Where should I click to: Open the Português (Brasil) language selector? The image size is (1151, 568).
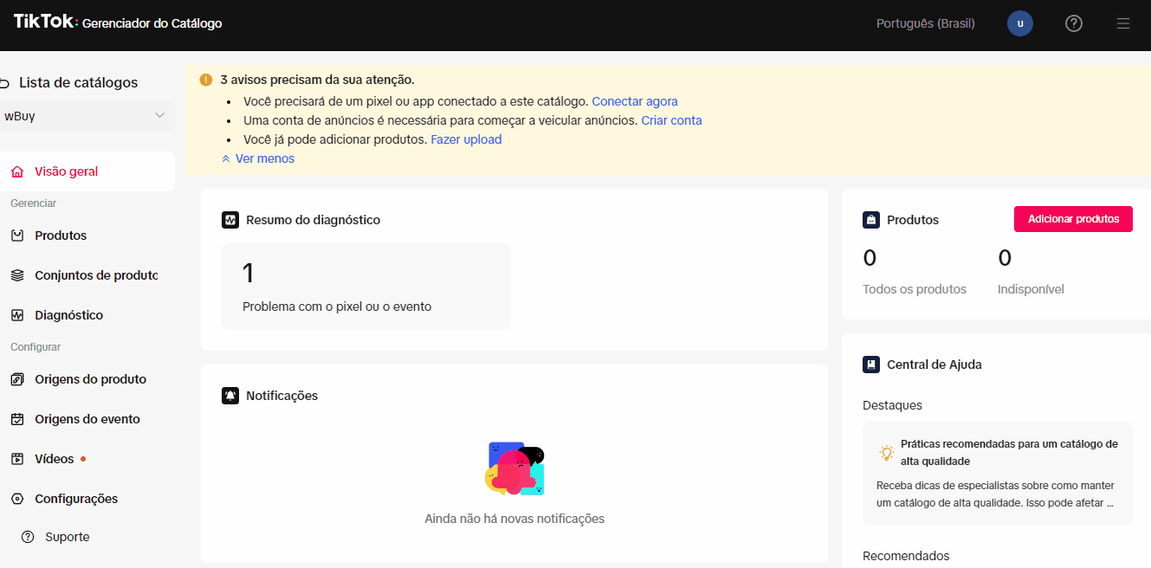(925, 23)
